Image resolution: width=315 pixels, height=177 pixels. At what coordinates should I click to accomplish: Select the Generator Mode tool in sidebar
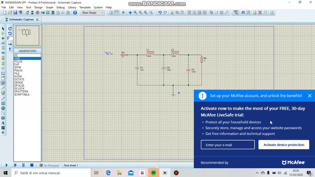[x=3, y=83]
